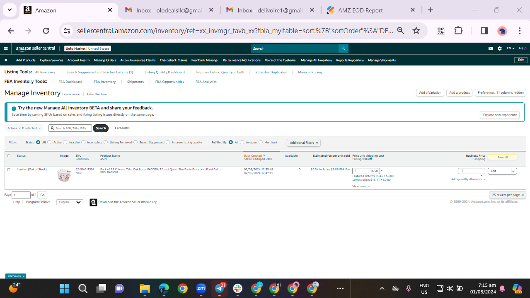Screen dimensions: 530x298
Task: Open a new browser tab
Action: pos(430,10)
